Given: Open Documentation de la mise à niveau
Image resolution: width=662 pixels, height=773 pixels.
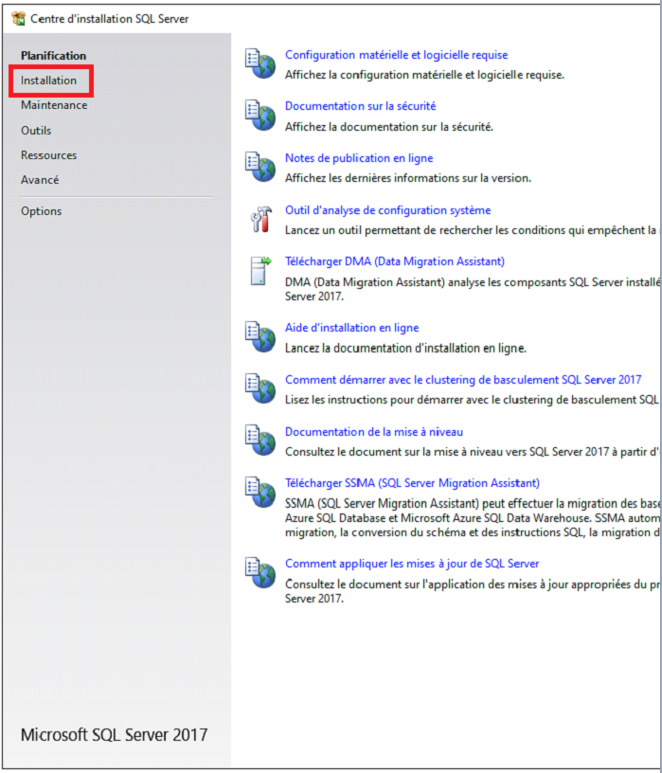Looking at the screenshot, I should point(374,432).
